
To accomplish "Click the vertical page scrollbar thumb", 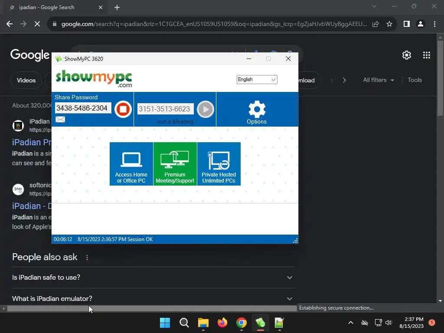I will pyautogui.click(x=440, y=78).
